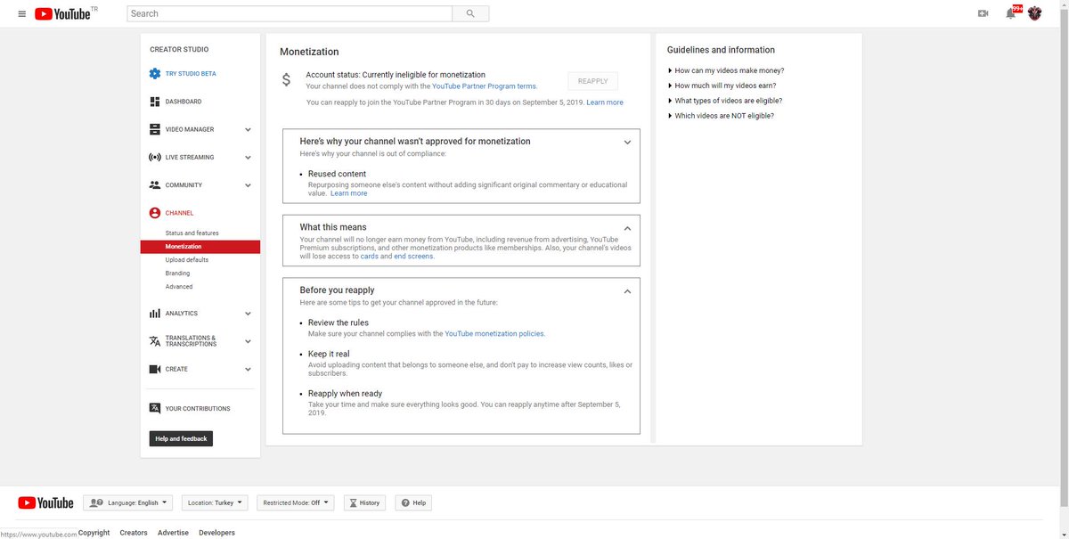
Task: Click the footer History button
Action: (x=365, y=502)
